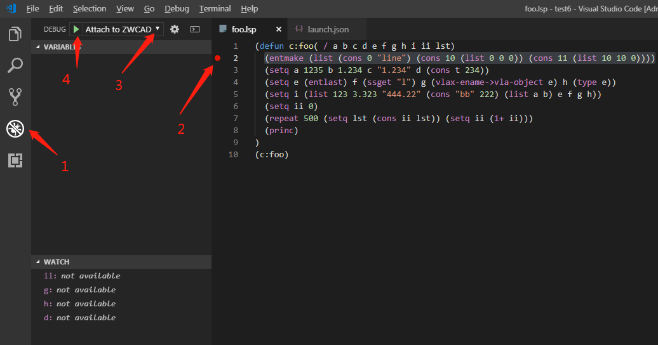This screenshot has height=345, width=658.
Task: Open the Help menu
Action: point(249,8)
